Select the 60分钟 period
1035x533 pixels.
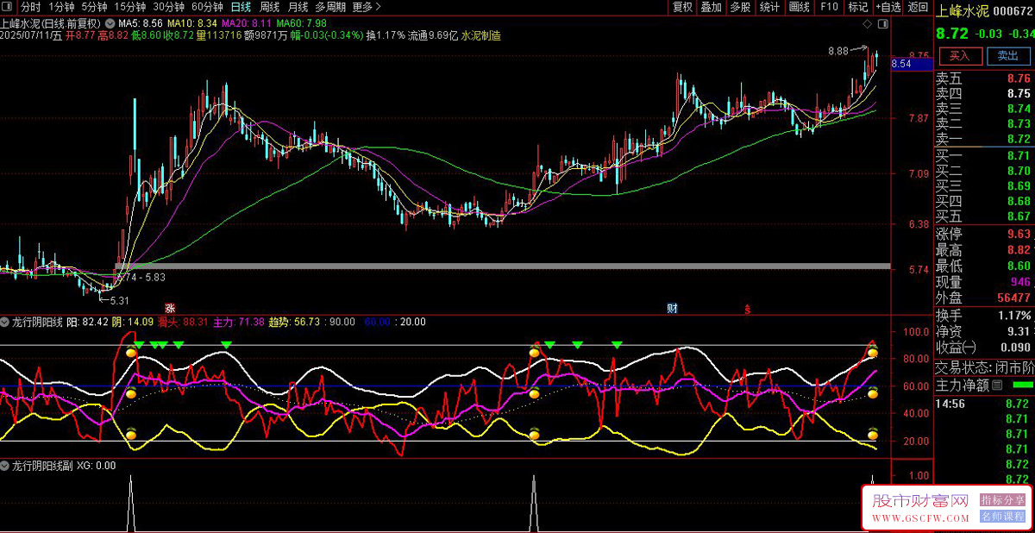208,7
